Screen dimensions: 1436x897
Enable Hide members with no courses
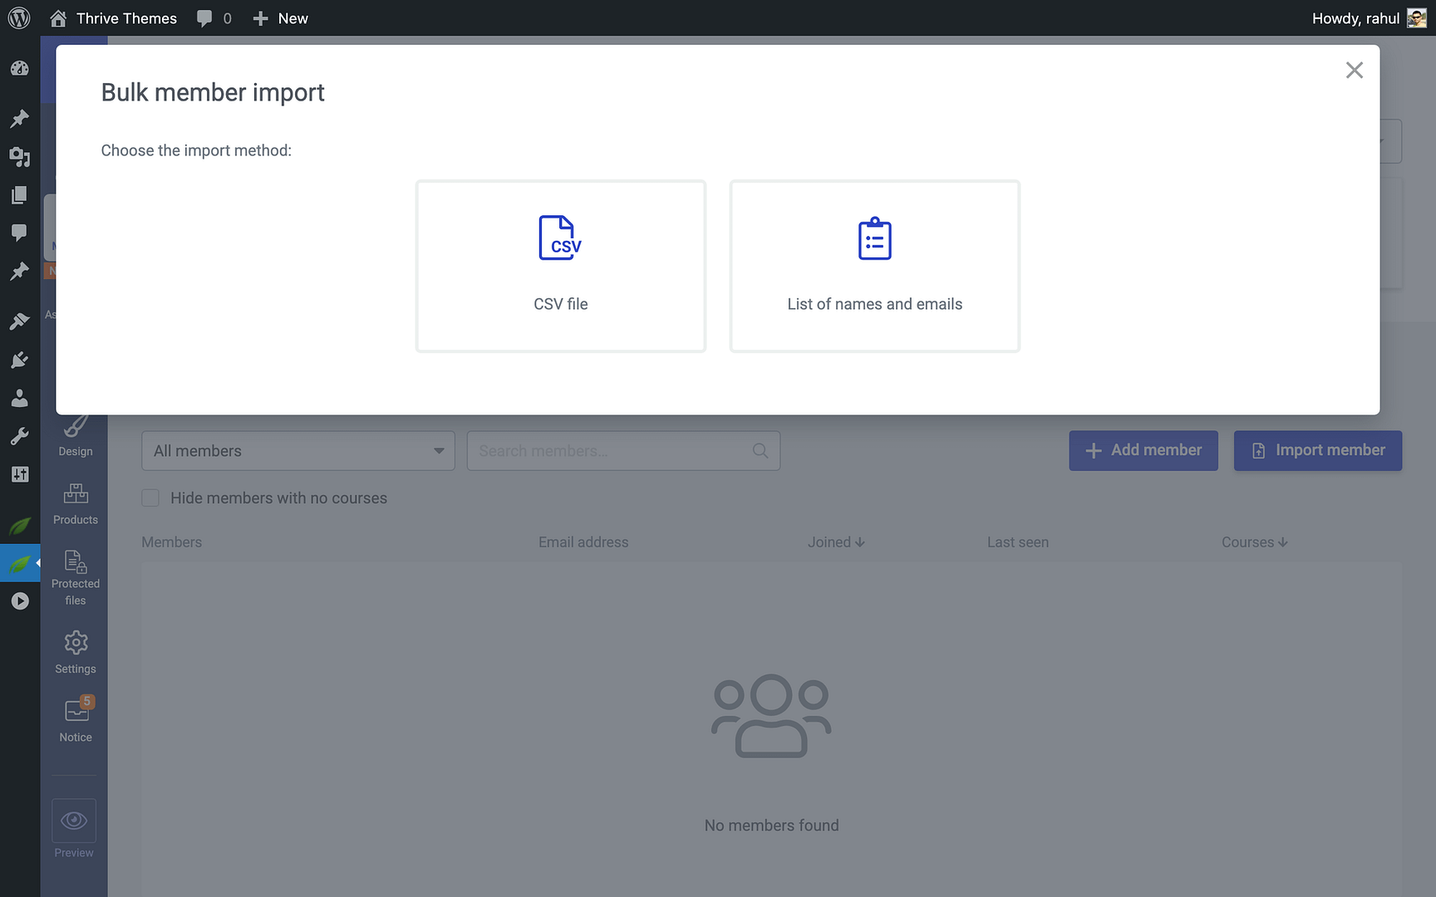point(150,498)
